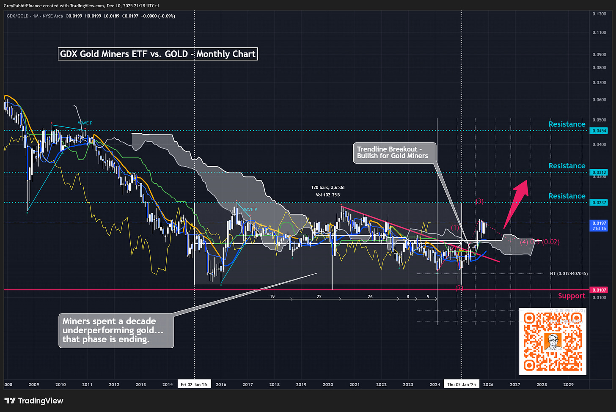Click the 0.1100 price axis label
The height and width of the screenshot is (412, 616).
coord(599,32)
